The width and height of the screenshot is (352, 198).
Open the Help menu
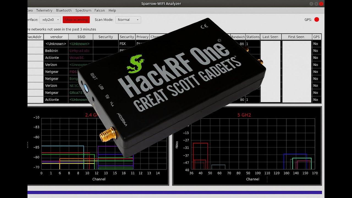(112, 10)
